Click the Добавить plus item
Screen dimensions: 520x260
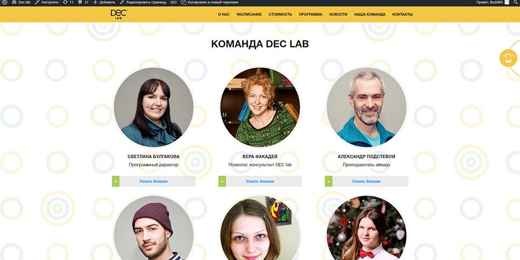click(x=104, y=2)
